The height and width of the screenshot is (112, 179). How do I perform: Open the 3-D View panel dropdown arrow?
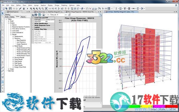pos(174,12)
